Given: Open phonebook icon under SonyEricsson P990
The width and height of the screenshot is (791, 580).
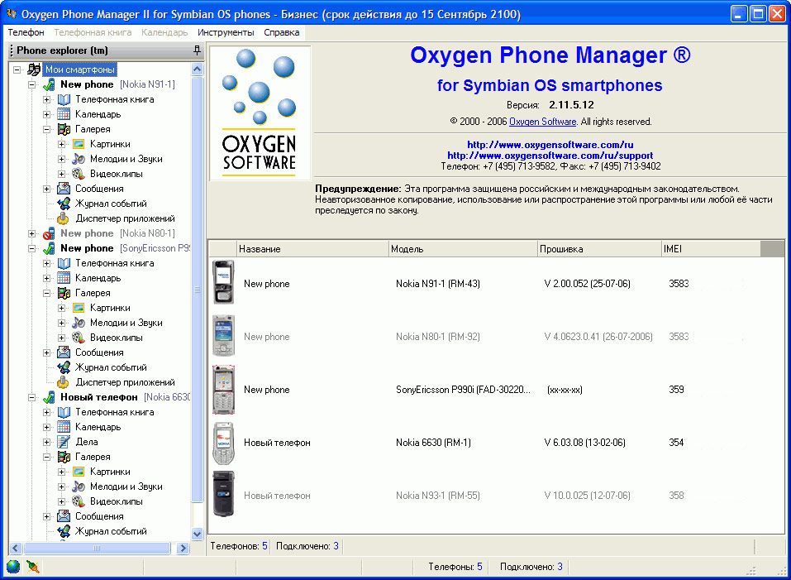Looking at the screenshot, I should pyautogui.click(x=64, y=263).
